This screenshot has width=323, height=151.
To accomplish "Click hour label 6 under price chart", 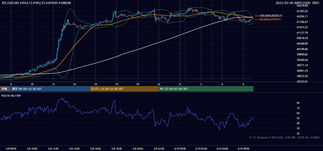I will pyautogui.click(x=243, y=84).
